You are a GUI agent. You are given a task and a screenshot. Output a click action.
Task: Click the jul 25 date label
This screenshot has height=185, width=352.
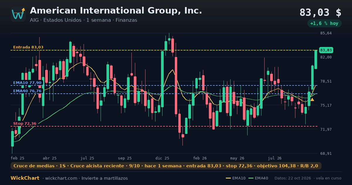tap(87, 158)
